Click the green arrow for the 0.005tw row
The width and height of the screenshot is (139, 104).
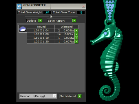tap(76, 38)
